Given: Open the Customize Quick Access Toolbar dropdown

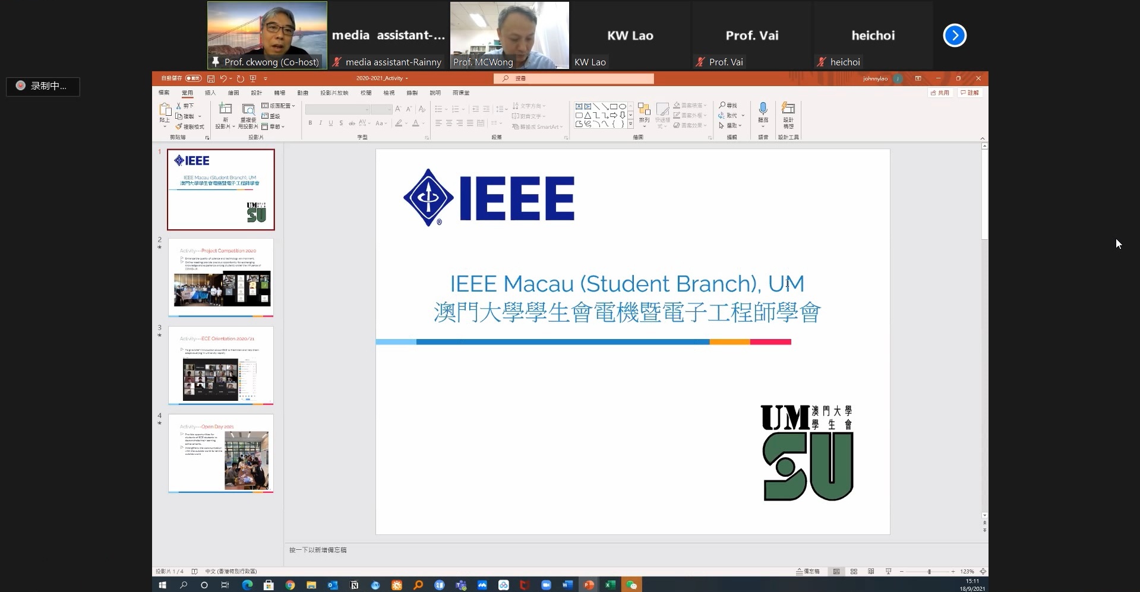Looking at the screenshot, I should point(266,78).
